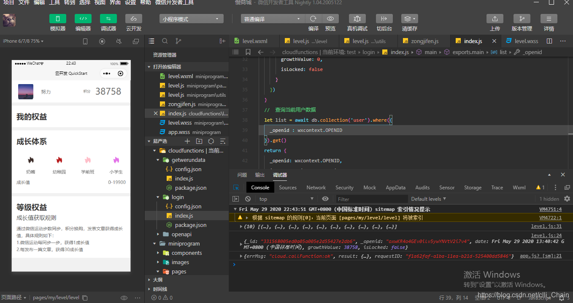
Task: Click the preview eye icon
Action: pyautogui.click(x=330, y=19)
